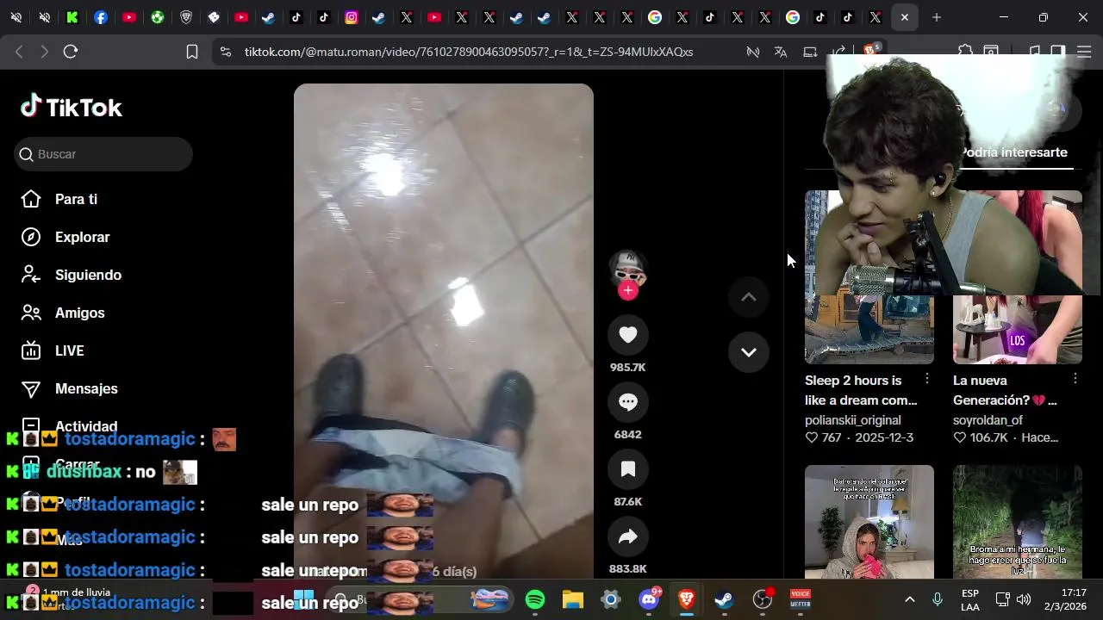Viewport: 1103px width, 620px height.
Task: Click the Para ti home icon
Action: click(x=31, y=199)
